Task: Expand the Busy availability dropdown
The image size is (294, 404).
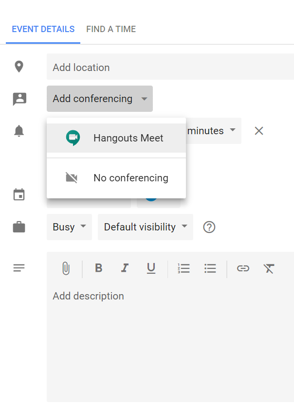Action: click(x=69, y=227)
